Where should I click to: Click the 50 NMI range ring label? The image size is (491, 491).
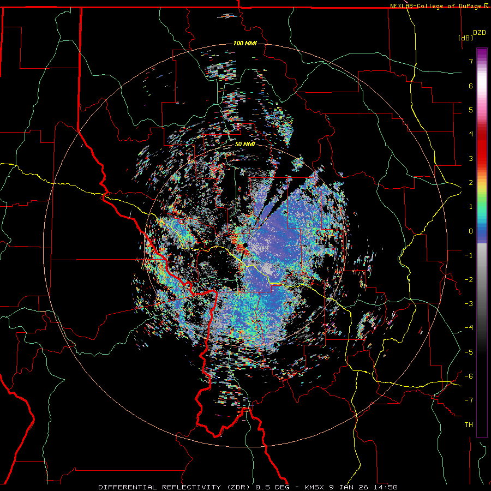click(245, 145)
